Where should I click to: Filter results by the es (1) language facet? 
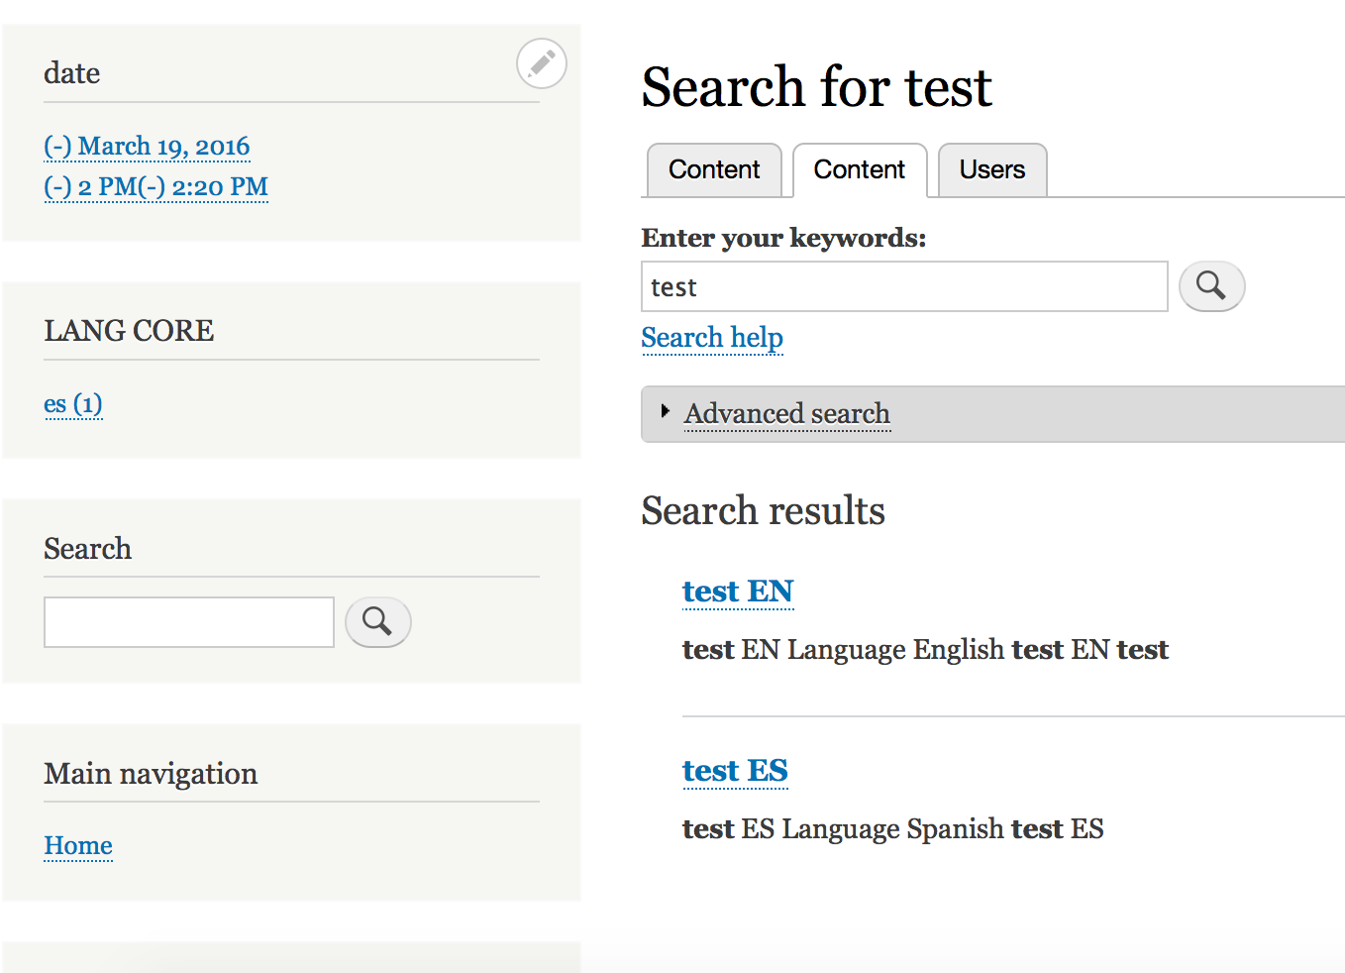[x=73, y=404]
